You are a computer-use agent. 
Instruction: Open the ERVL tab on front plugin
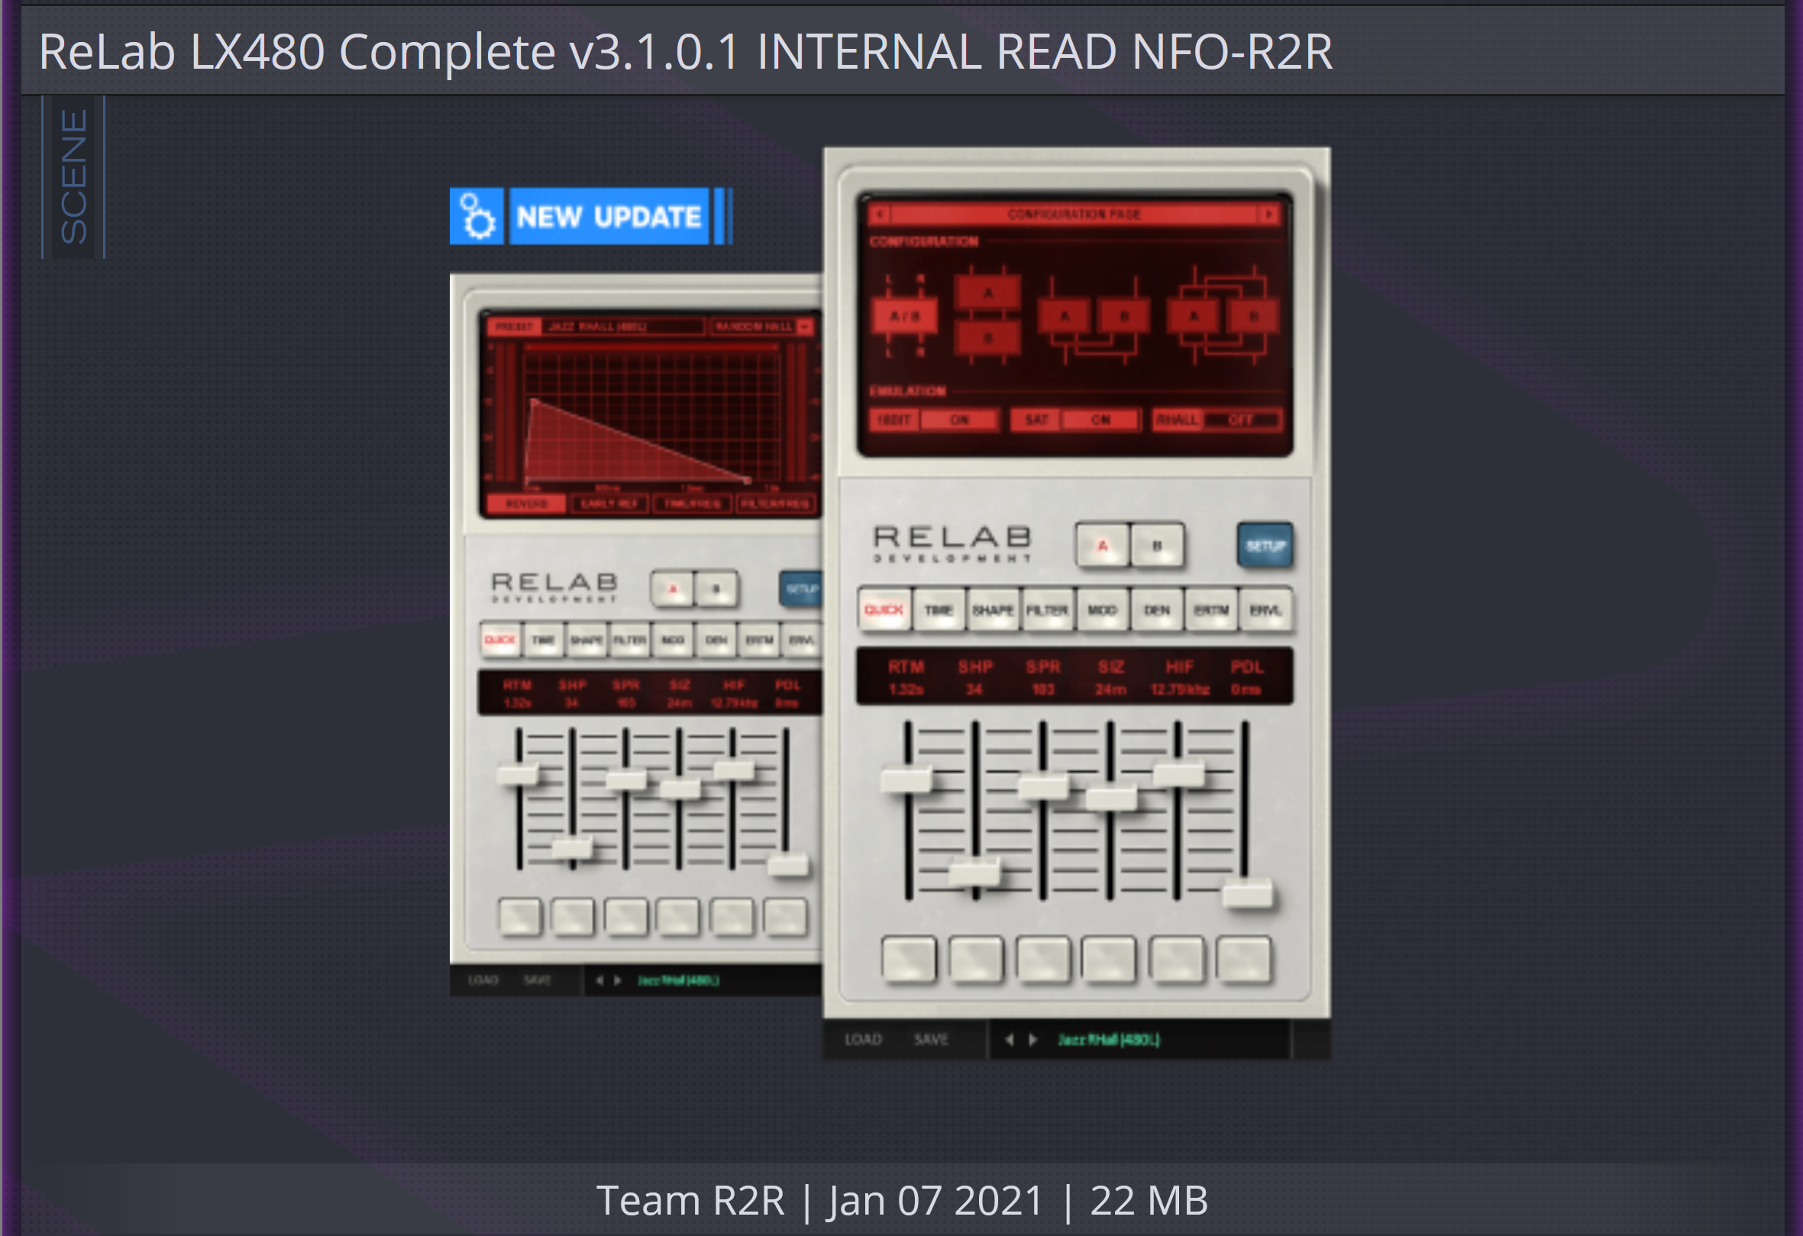click(x=1265, y=610)
